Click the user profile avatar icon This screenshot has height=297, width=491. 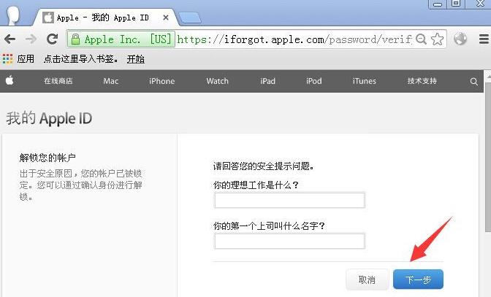pyautogui.click(x=13, y=14)
